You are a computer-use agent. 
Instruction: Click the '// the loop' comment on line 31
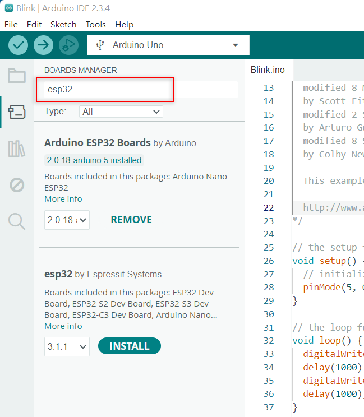pos(322,327)
